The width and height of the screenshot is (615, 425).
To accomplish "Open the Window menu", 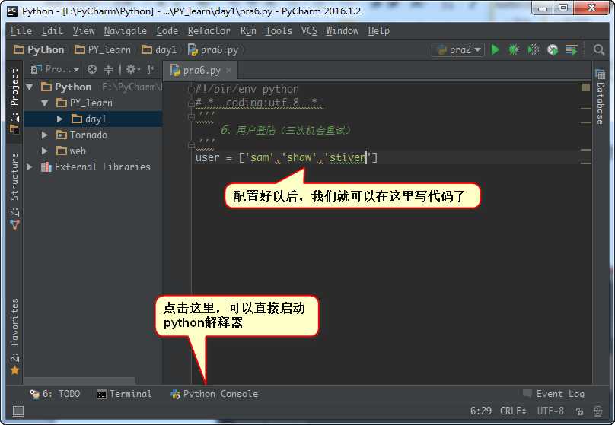I will tap(342, 30).
